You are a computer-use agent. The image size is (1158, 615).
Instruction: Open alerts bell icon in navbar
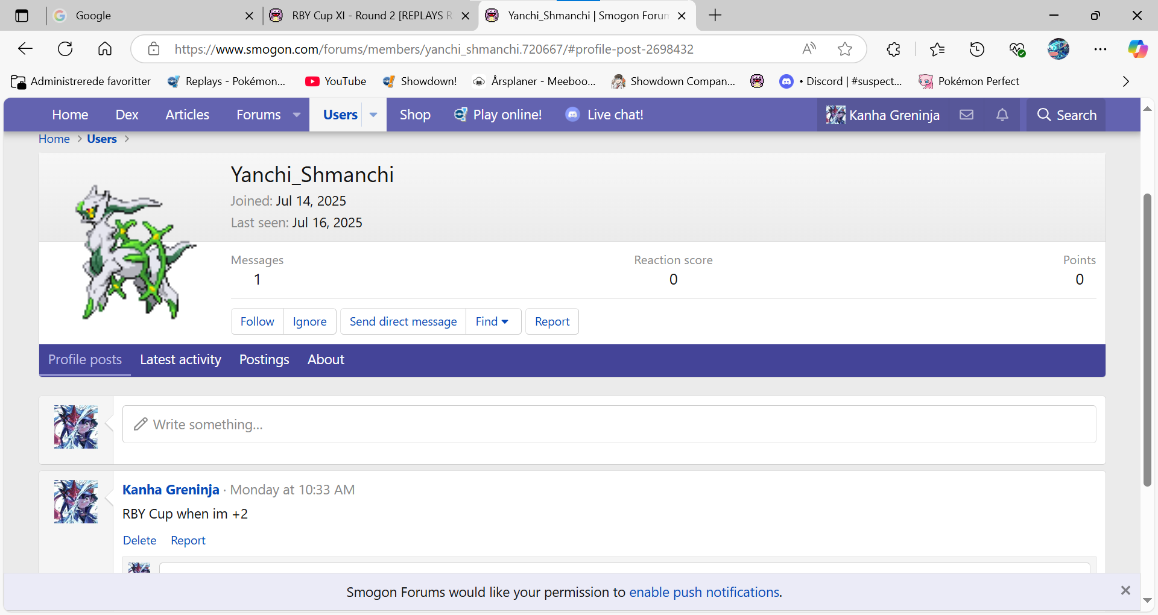pyautogui.click(x=1002, y=115)
